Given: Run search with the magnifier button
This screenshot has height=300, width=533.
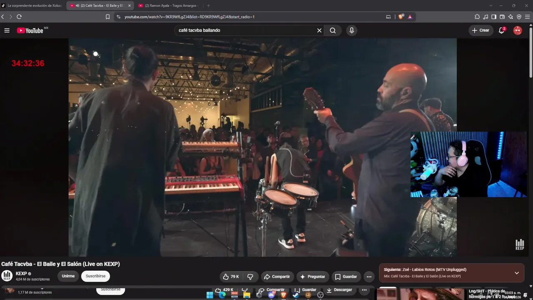Looking at the screenshot, I should (x=333, y=30).
